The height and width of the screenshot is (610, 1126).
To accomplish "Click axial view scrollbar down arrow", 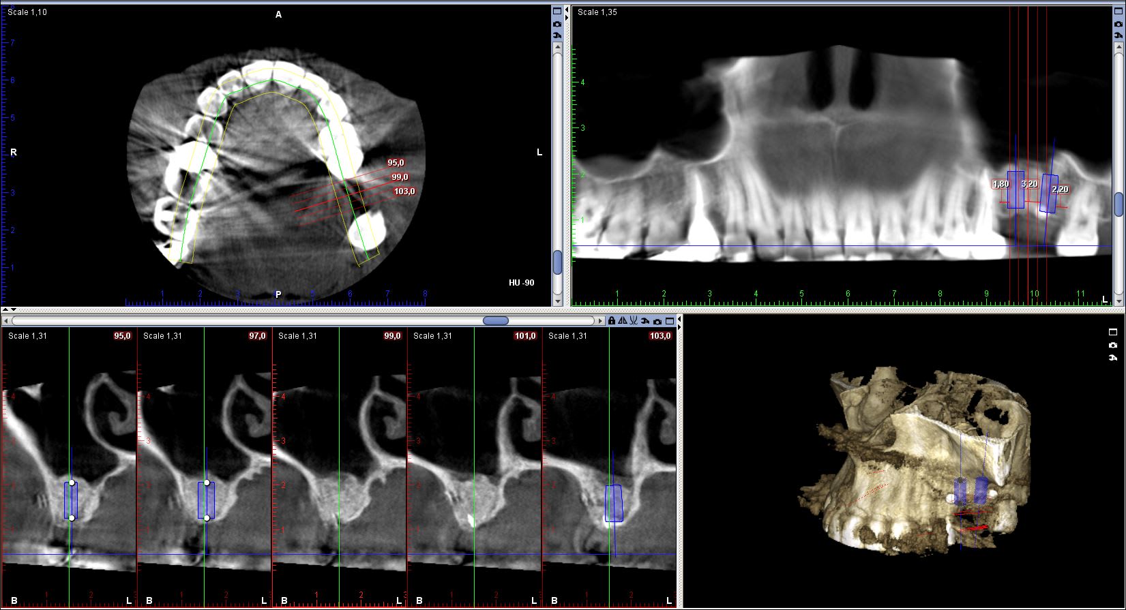I will click(x=557, y=301).
